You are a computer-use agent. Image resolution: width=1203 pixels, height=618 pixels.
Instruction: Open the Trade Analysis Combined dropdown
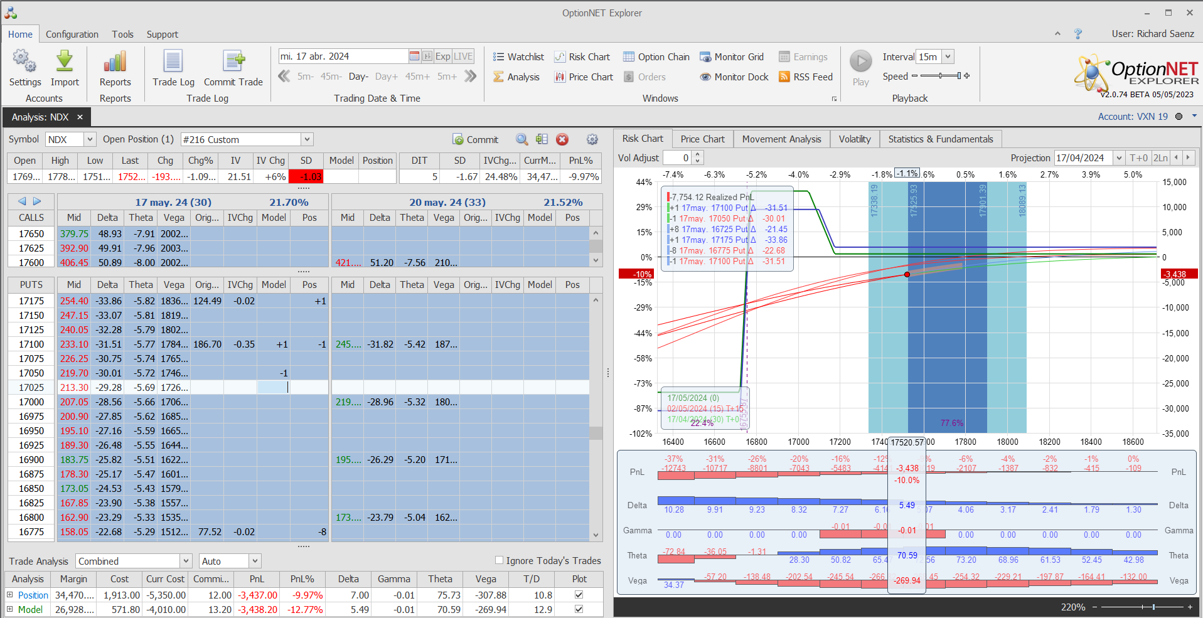click(x=186, y=561)
